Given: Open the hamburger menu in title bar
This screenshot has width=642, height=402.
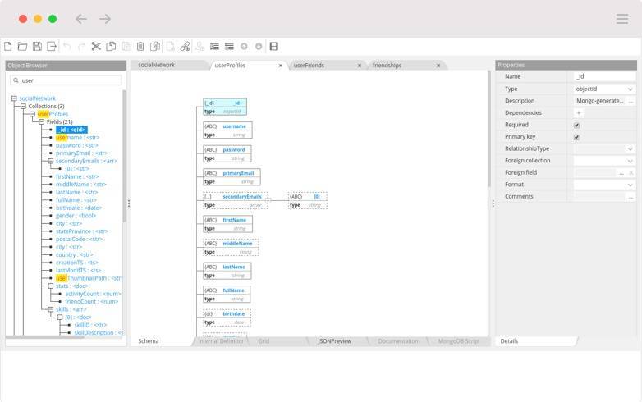Looking at the screenshot, I should coord(622,19).
